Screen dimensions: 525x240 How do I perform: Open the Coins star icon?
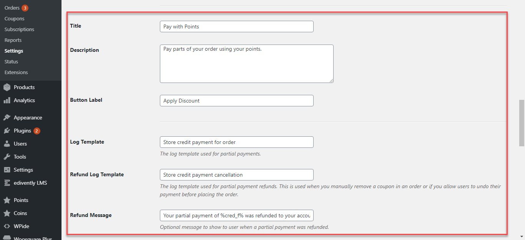point(7,213)
